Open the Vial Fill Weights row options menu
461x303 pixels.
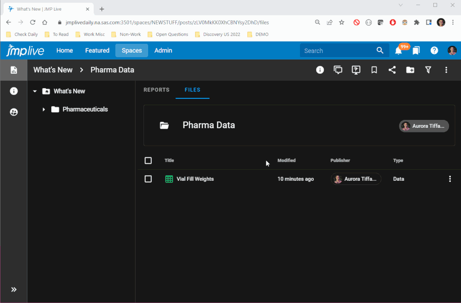(x=450, y=179)
